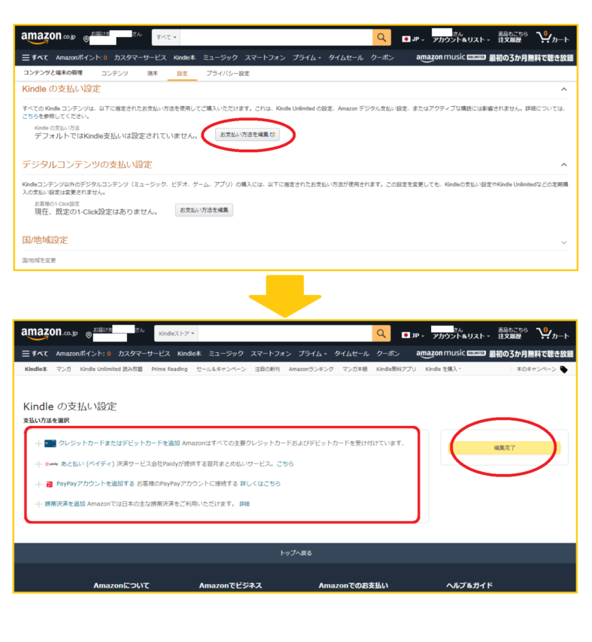Click the yellow 編集完了 button
592x642 pixels.
[505, 449]
